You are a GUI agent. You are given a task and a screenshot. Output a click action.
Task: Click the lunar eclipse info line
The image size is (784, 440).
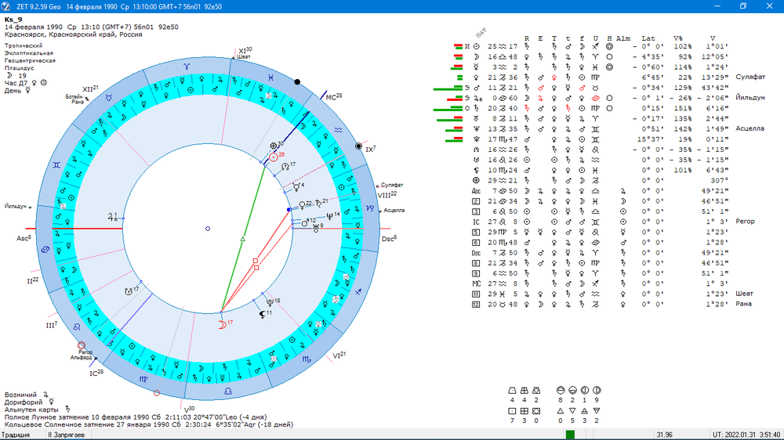(x=136, y=417)
